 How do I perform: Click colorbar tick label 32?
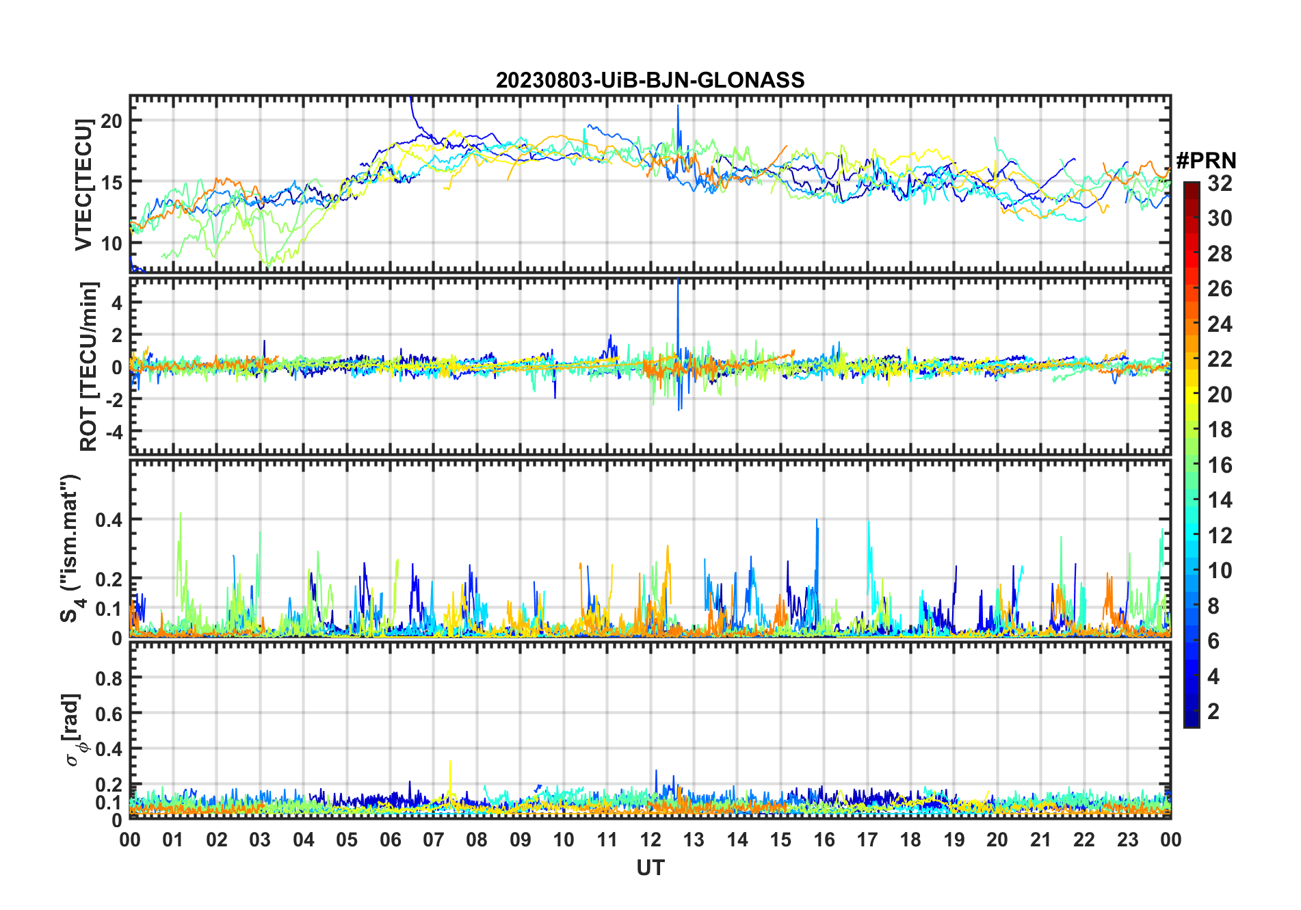point(1220,183)
